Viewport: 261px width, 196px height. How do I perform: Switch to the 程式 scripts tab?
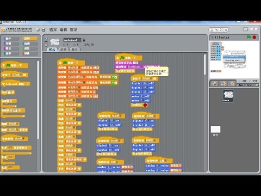[52, 50]
